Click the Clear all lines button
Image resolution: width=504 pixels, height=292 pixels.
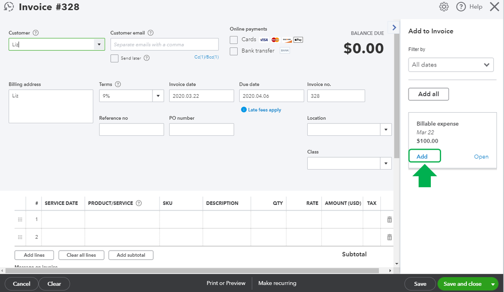(81, 255)
